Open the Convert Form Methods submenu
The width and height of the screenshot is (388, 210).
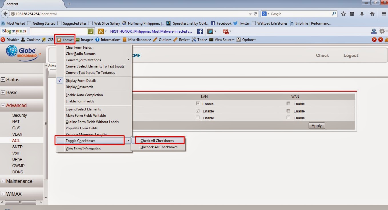(94, 60)
